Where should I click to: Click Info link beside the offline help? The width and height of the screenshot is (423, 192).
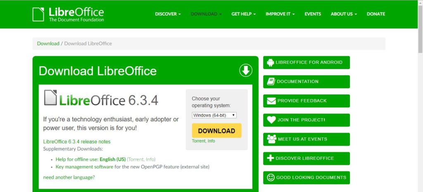tap(150, 159)
